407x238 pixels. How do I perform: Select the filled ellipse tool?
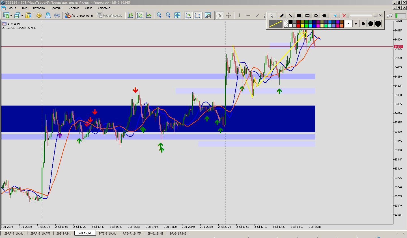click(x=324, y=16)
